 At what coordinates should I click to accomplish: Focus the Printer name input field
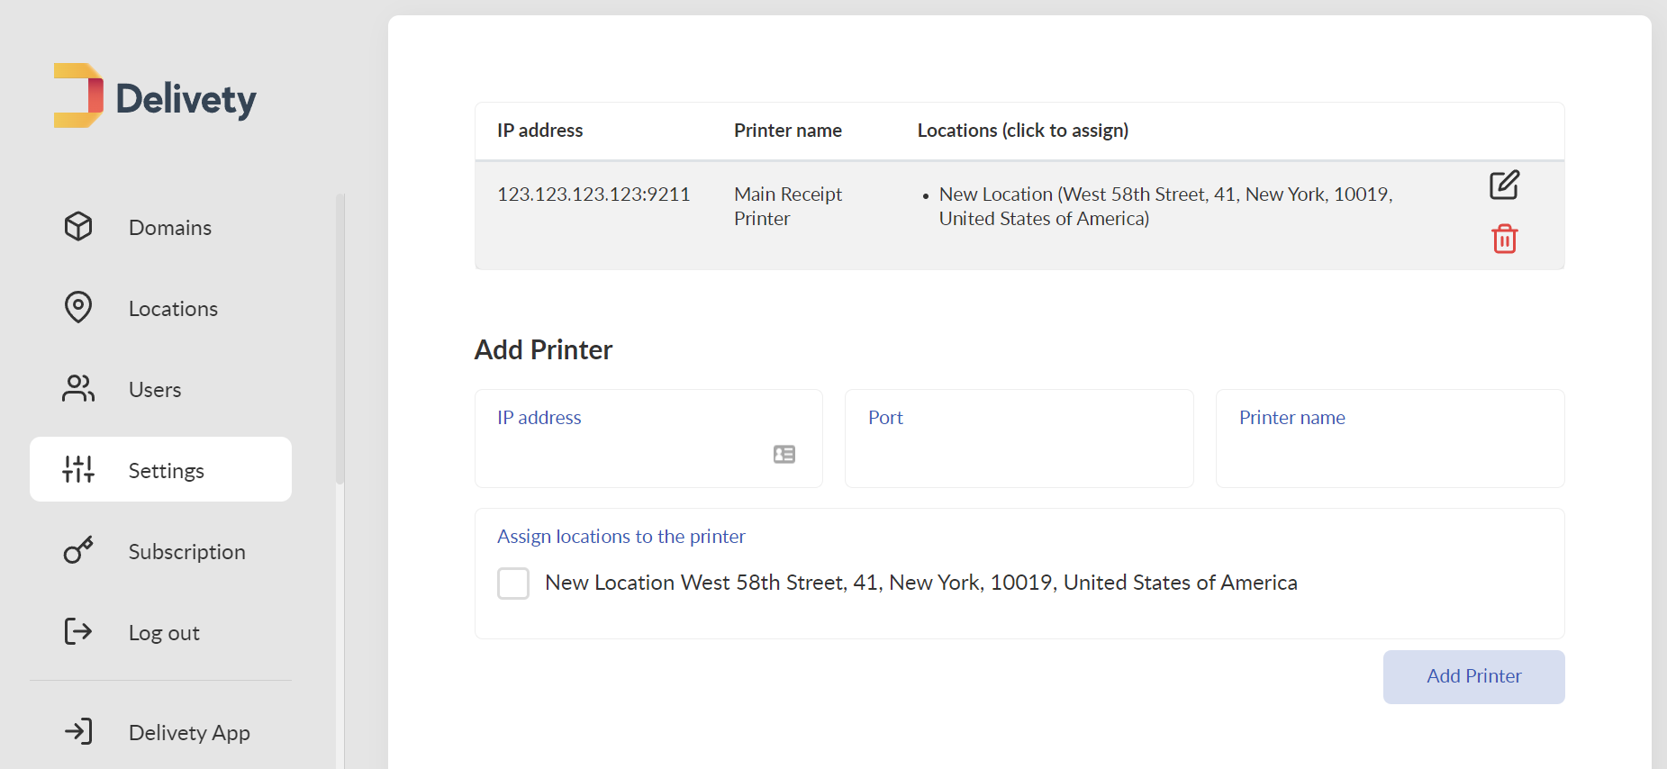(x=1390, y=439)
